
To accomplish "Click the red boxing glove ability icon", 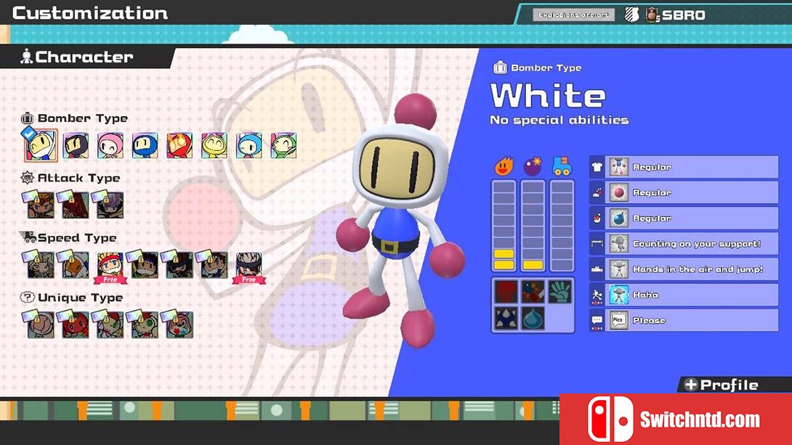I will point(506,292).
